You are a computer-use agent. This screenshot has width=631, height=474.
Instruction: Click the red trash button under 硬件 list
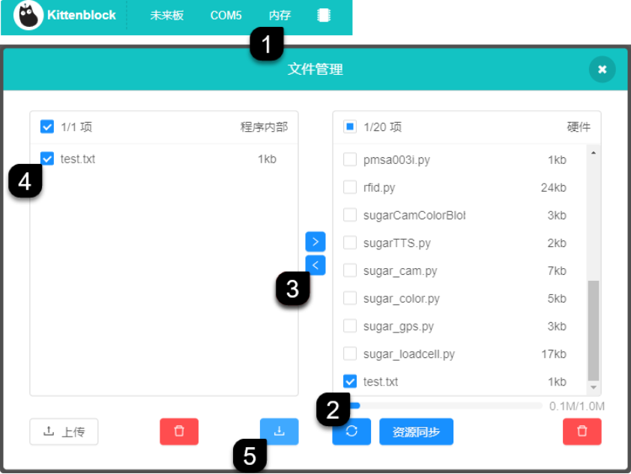coord(582,431)
